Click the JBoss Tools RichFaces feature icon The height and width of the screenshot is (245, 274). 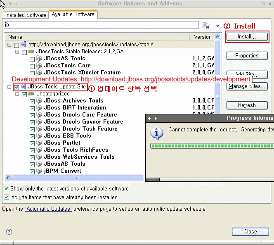(39, 150)
